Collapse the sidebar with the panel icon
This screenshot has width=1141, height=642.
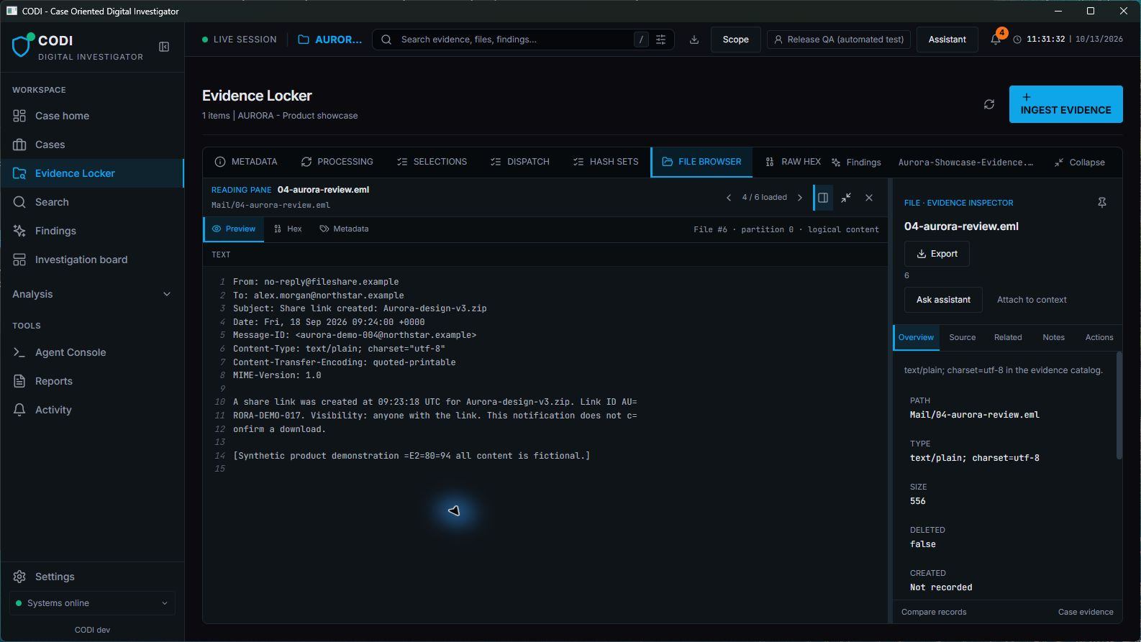coord(164,47)
